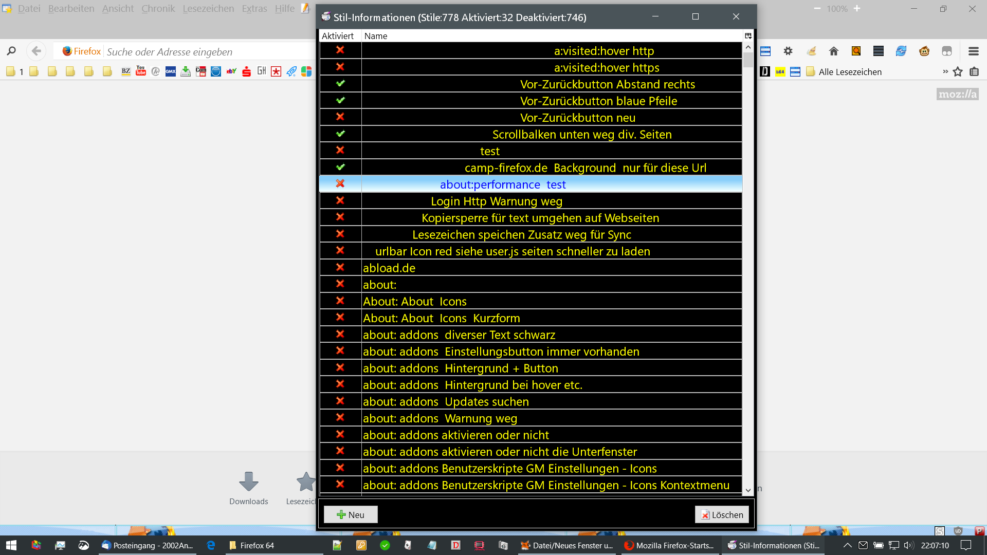Click the Neu button
This screenshot has height=555, width=987.
click(x=351, y=514)
